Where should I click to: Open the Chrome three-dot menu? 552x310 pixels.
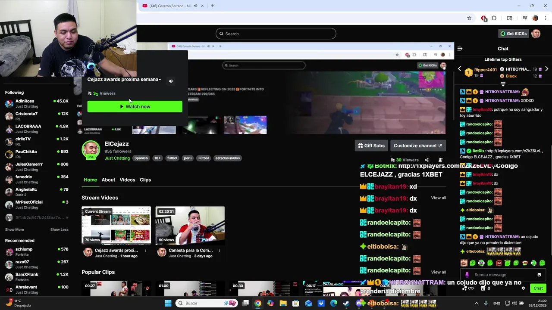pyautogui.click(x=545, y=18)
